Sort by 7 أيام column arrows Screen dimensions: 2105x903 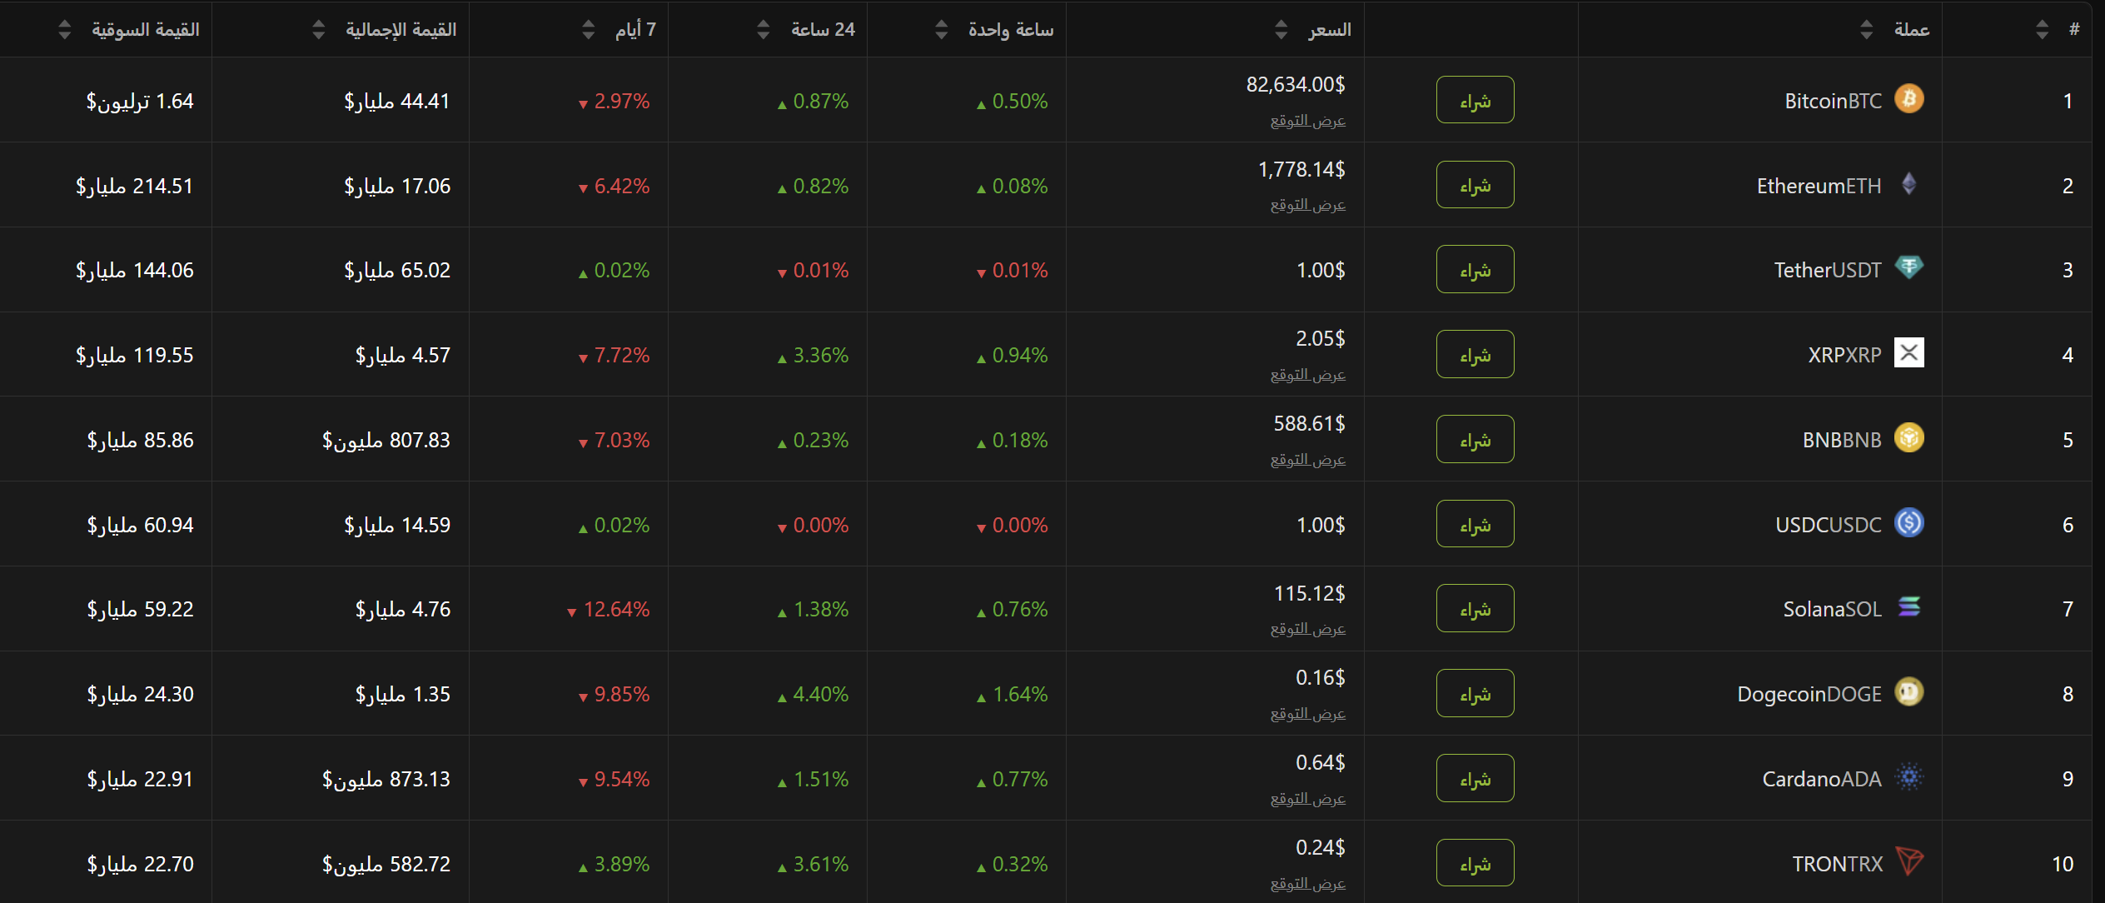[588, 30]
